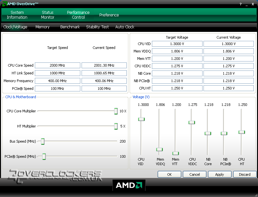Click the CPU HT target voltage field
Viewport: 258px width, 197px height.
point(177,88)
